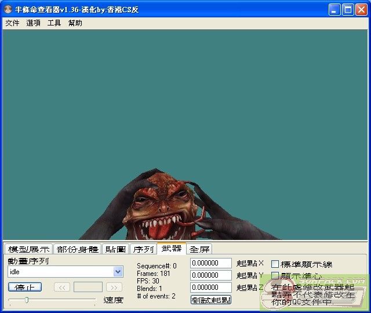Click the application icon in title bar

[x=8, y=9]
